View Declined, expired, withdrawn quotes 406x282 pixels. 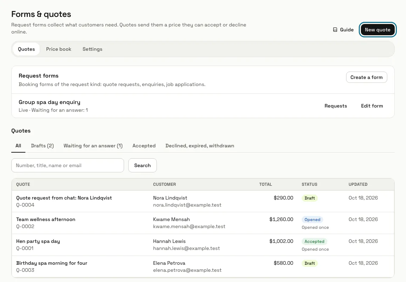(199, 146)
